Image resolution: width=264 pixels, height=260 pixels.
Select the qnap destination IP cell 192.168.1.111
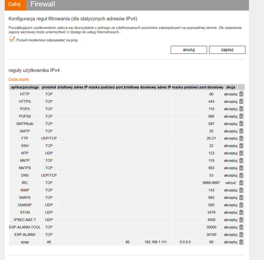156,242
